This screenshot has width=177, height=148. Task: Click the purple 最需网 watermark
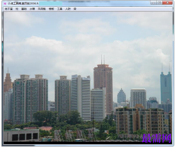pyautogui.click(x=157, y=138)
